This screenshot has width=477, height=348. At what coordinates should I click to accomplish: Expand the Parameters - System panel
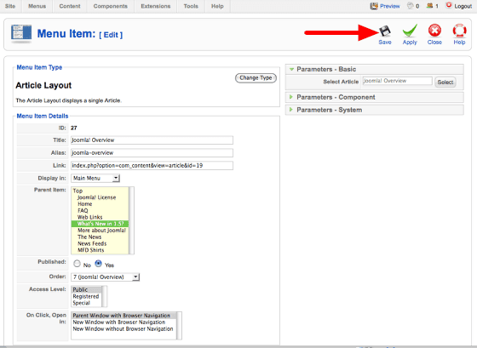(x=375, y=110)
